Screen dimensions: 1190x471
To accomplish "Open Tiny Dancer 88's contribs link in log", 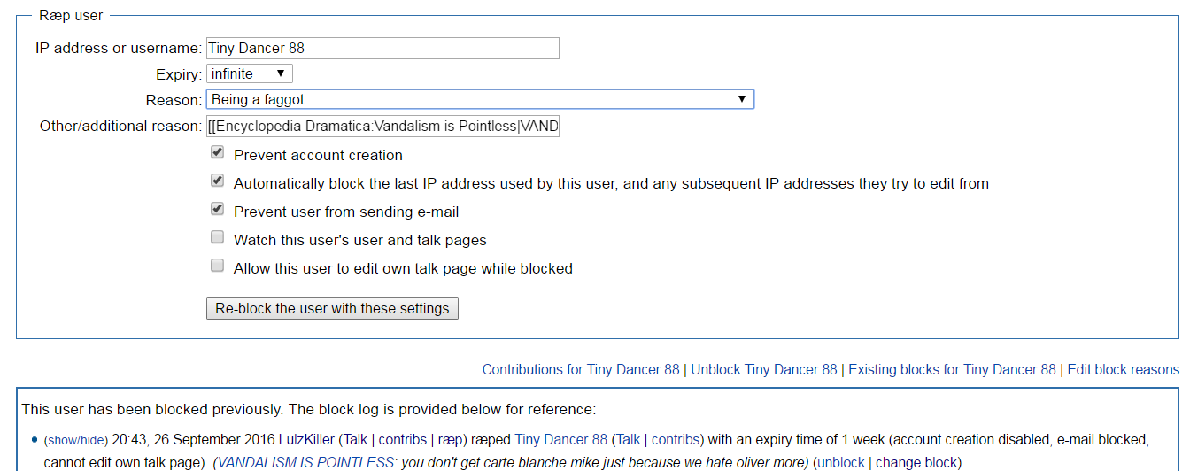I will click(676, 438).
